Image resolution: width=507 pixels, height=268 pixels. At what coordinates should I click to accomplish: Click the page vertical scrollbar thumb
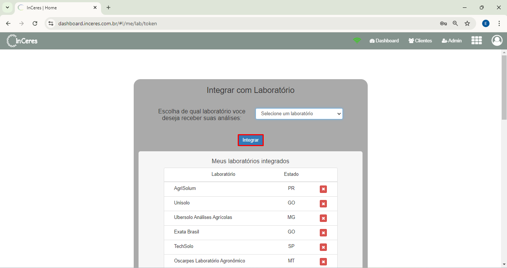504,87
